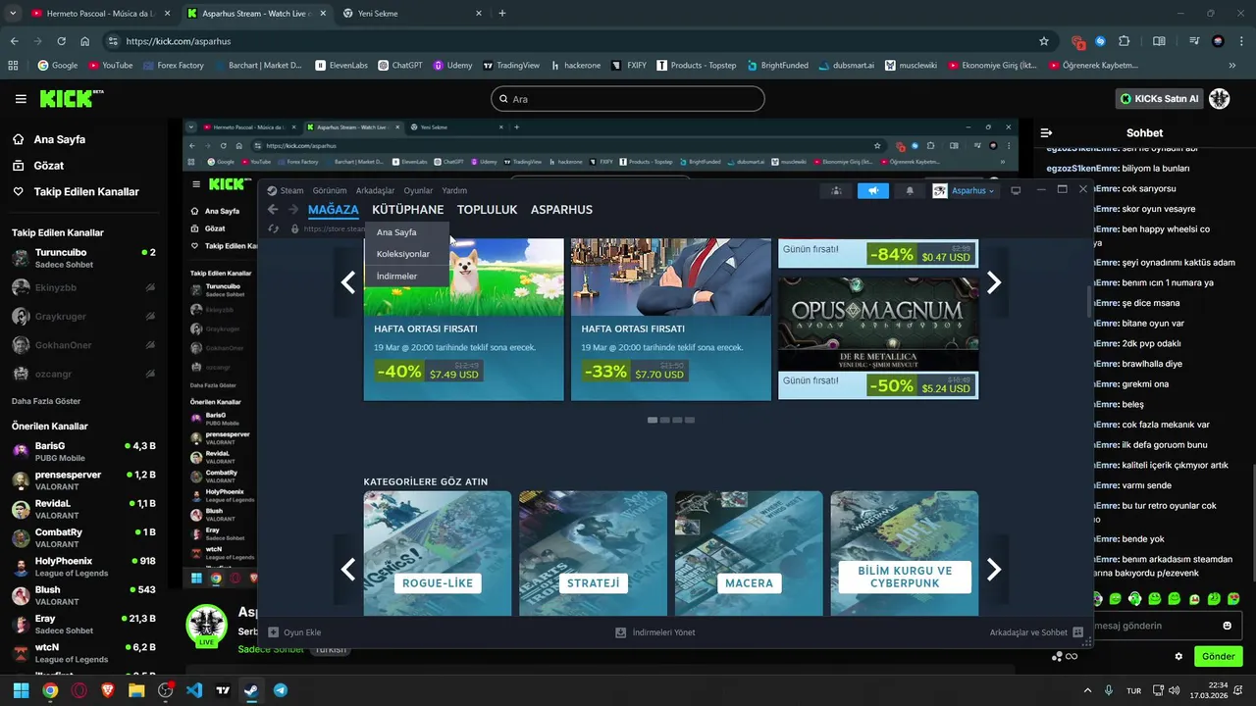Send the chat message with Gönder
Image resolution: width=1256 pixels, height=706 pixels.
pos(1218,656)
